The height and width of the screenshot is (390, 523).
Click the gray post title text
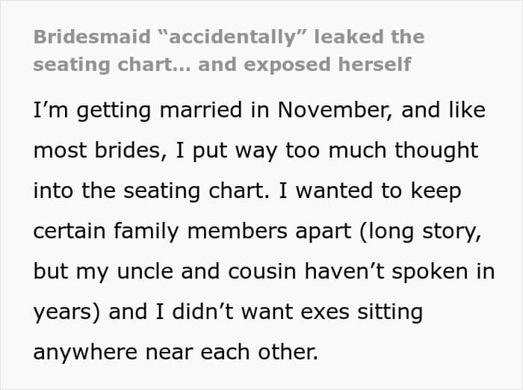228,50
